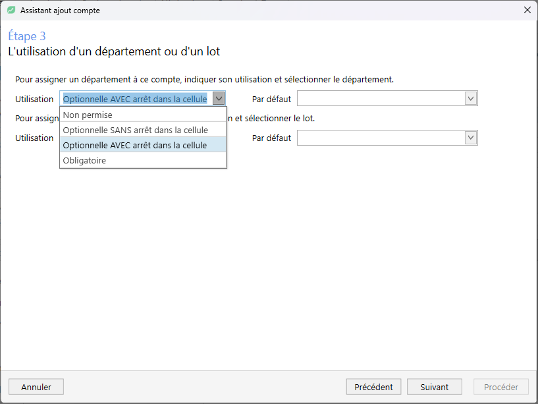The height and width of the screenshot is (404, 538).
Task: Open the department 'Par défaut' dropdown arrow
Action: coord(471,99)
